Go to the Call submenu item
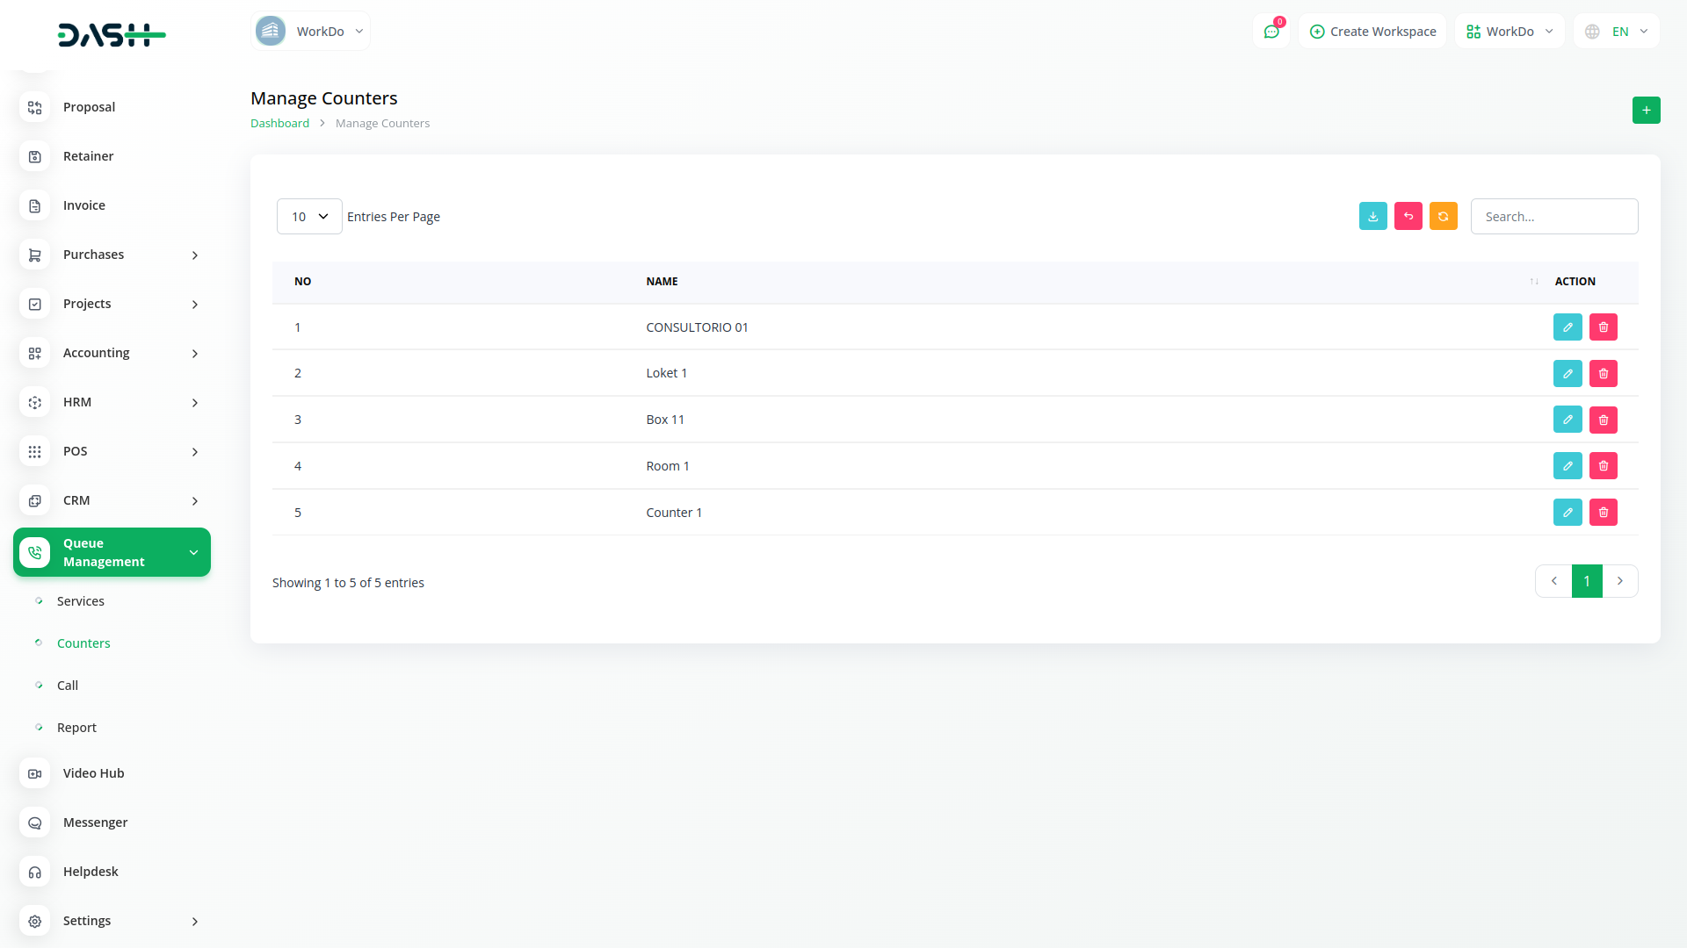This screenshot has width=1687, height=948. click(x=68, y=686)
